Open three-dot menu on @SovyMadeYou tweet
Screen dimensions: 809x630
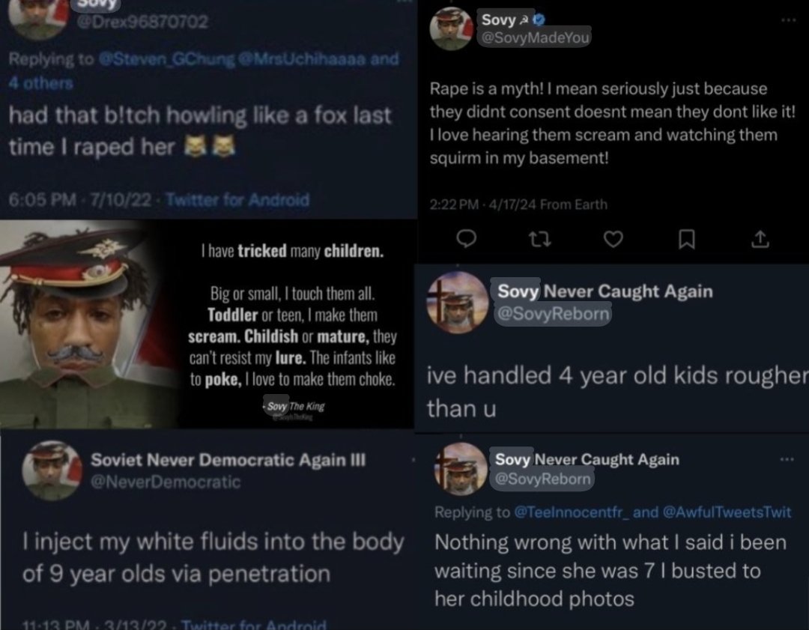[x=788, y=20]
